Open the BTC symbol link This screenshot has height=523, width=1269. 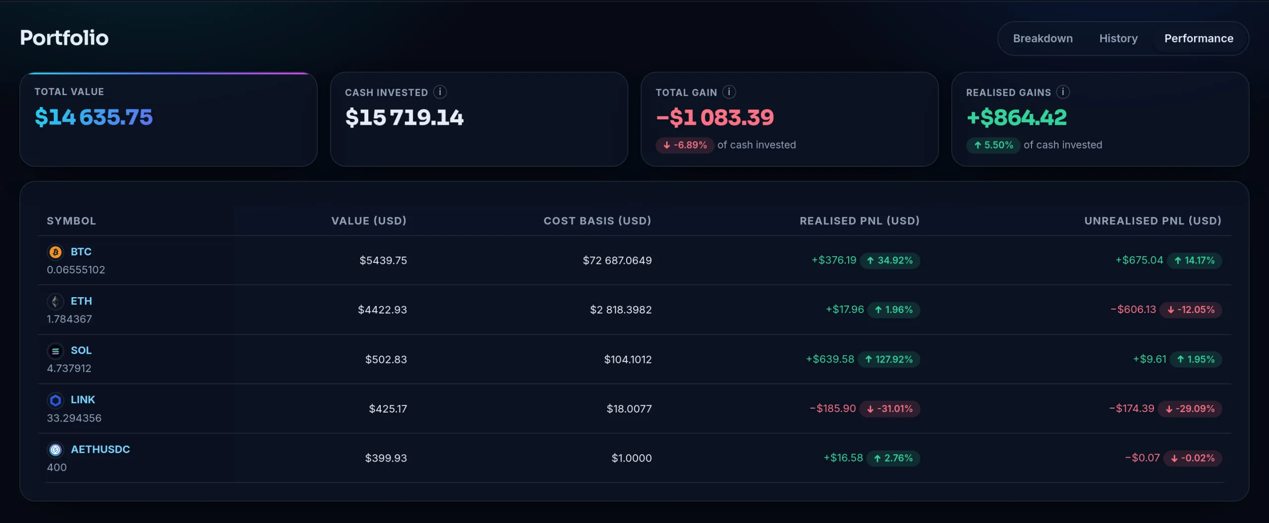81,252
